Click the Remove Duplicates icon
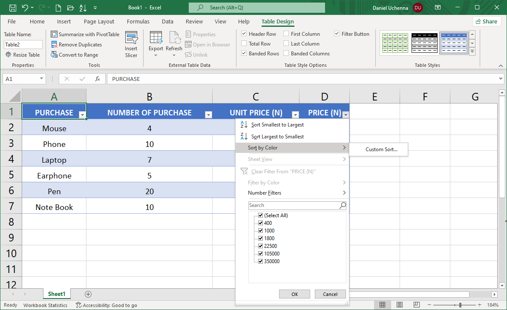The width and height of the screenshot is (507, 310). pos(55,44)
